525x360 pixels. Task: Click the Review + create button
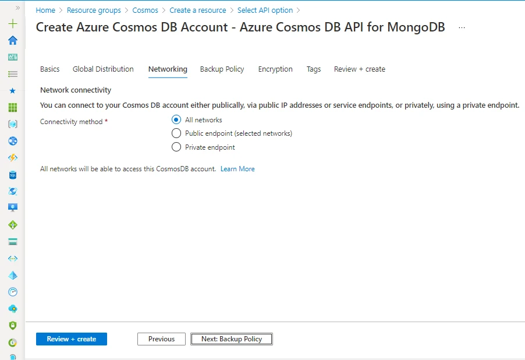[71, 338]
